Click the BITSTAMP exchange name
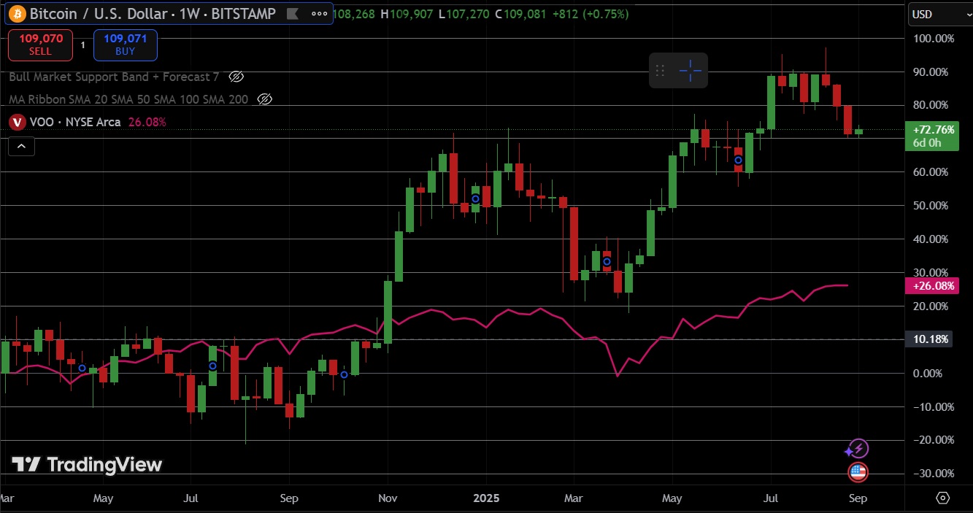The image size is (973, 513). pos(245,13)
